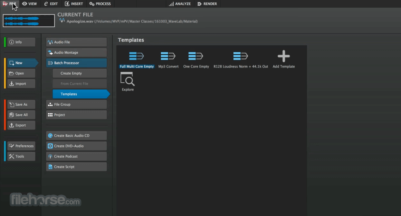This screenshot has width=401, height=216.
Task: Select the One Core Empty template
Action: tap(196, 60)
